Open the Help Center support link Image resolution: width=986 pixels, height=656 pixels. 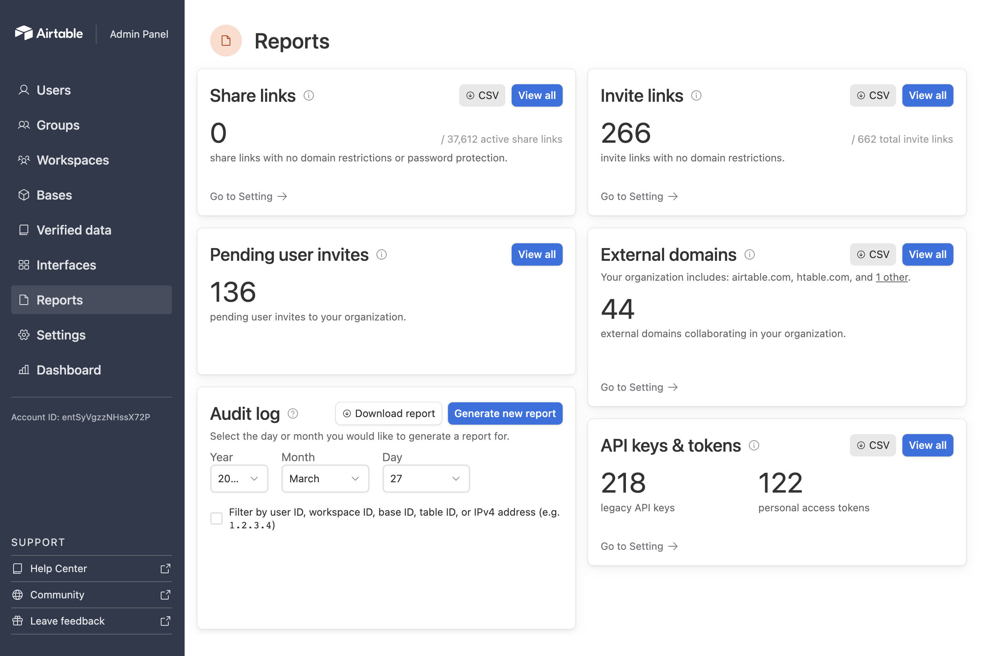tap(91, 568)
